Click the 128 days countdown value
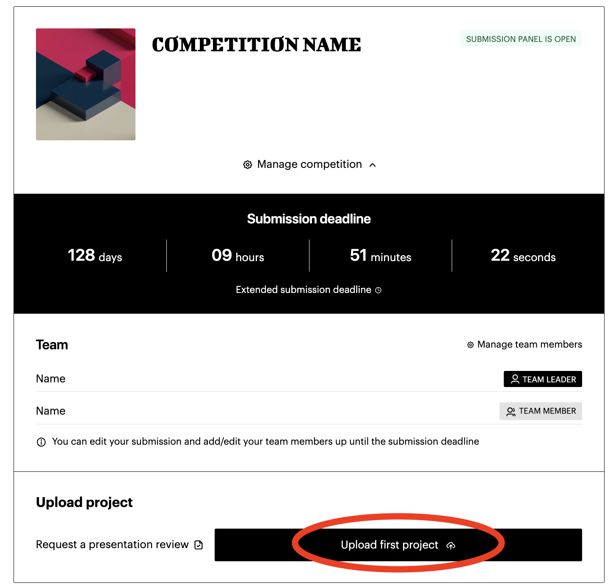This screenshot has height=585, width=613. pos(95,256)
